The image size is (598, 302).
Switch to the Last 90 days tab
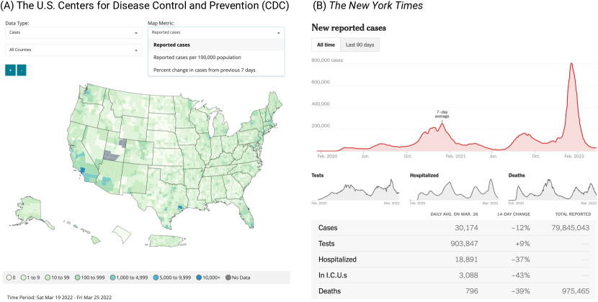point(360,45)
